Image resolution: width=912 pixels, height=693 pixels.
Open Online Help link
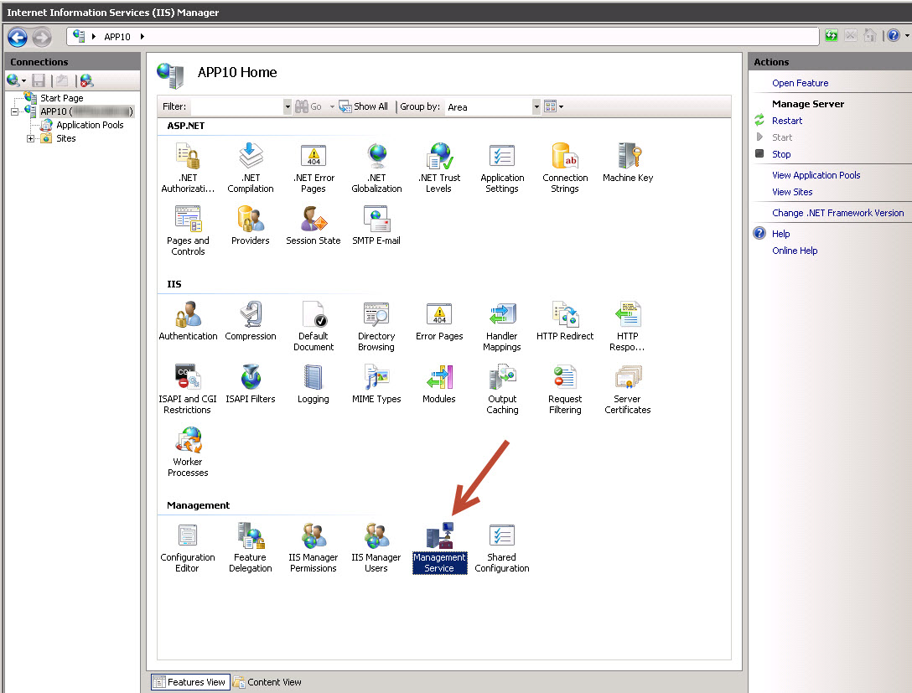pos(795,251)
